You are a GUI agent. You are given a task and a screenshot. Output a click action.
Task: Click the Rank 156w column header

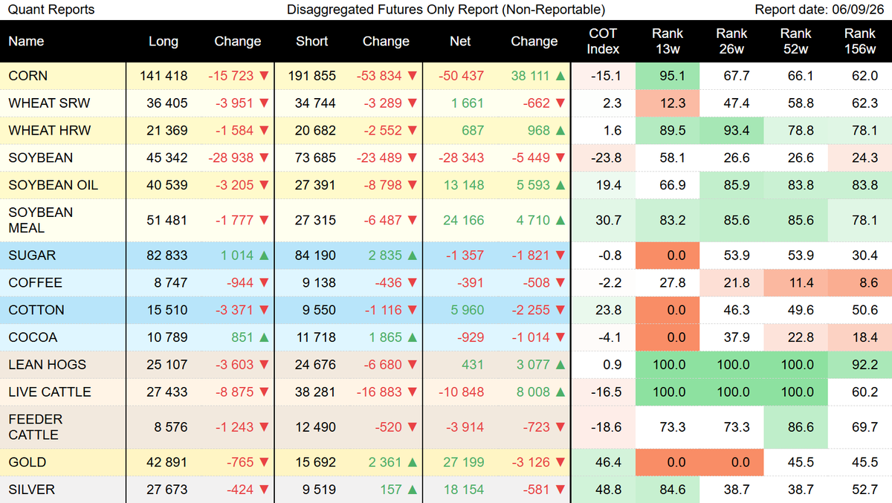click(860, 42)
